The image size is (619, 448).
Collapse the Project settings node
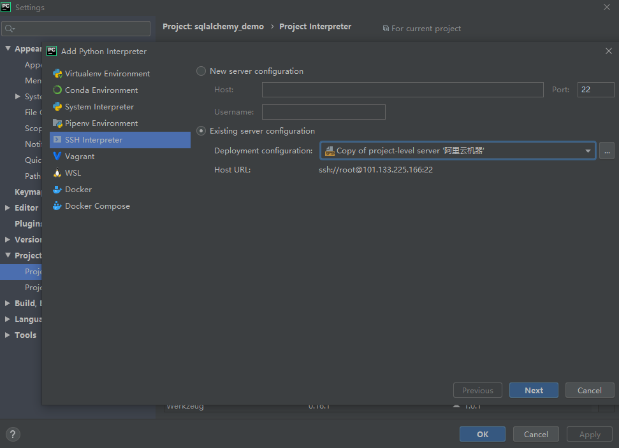coord(8,255)
